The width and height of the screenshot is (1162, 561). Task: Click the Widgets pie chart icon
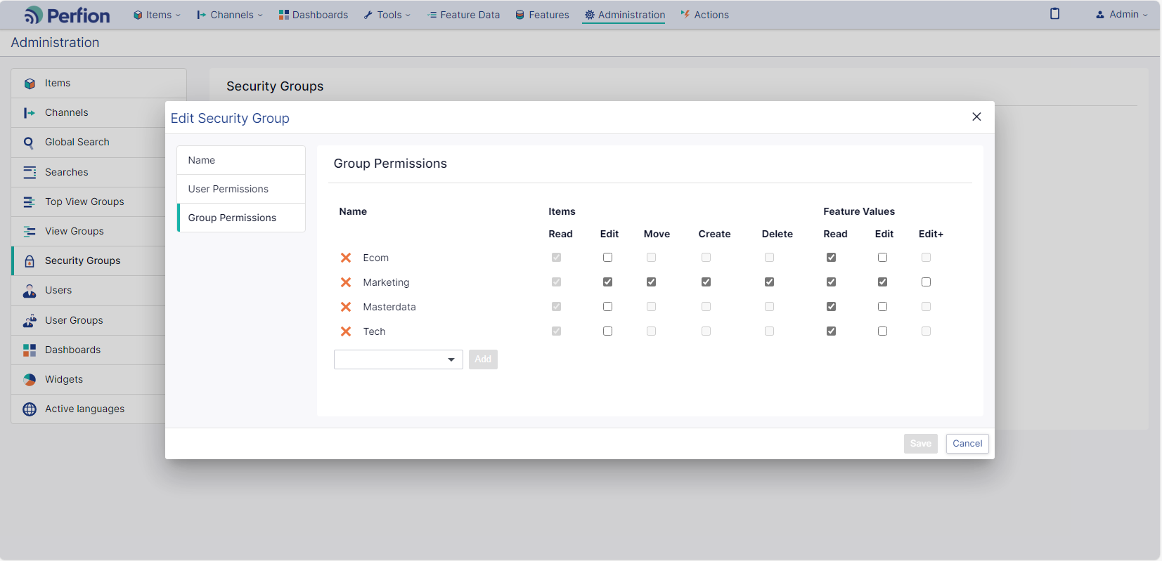click(30, 379)
